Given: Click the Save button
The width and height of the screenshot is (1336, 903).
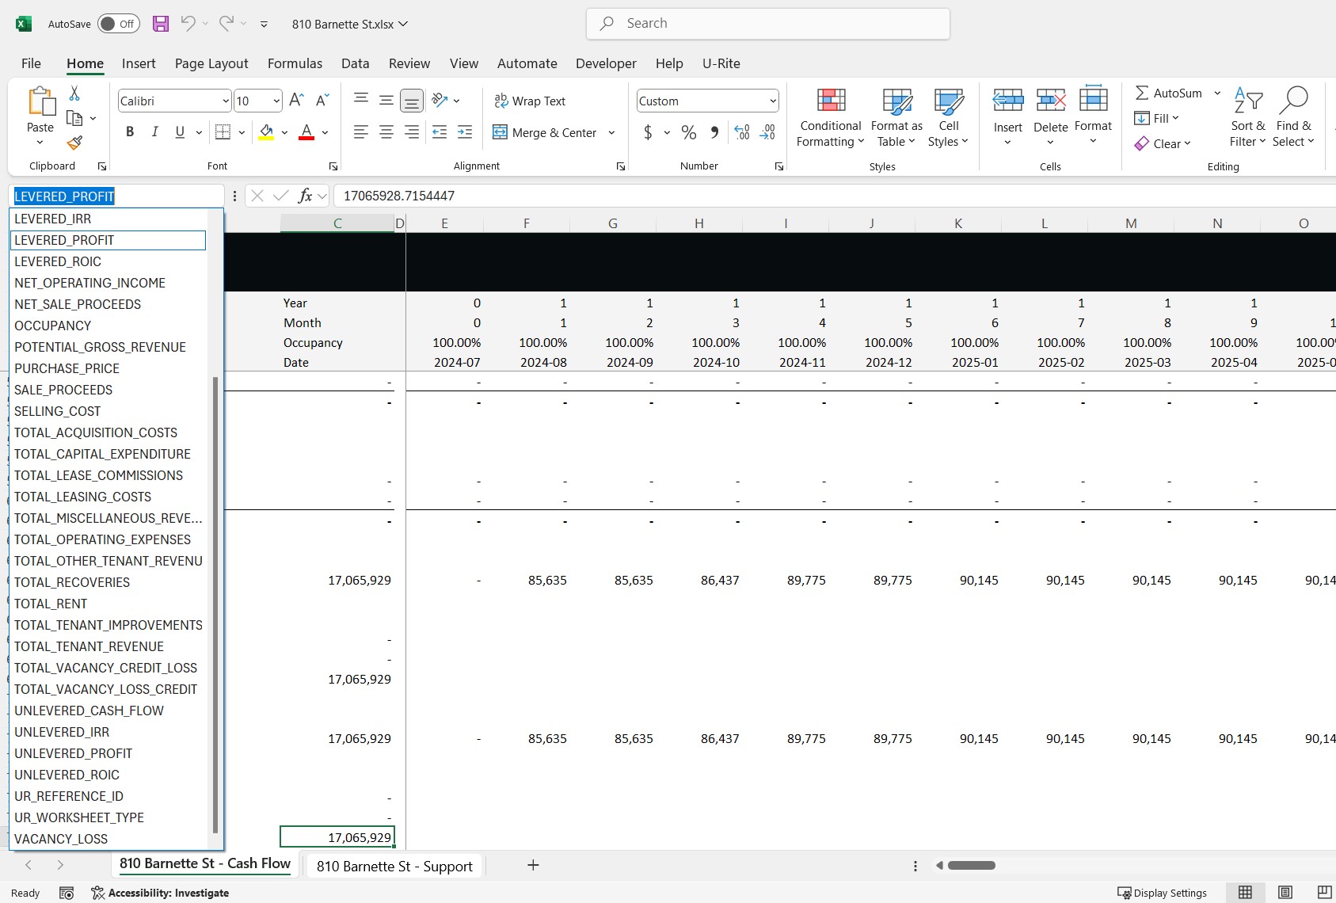Looking at the screenshot, I should [160, 23].
